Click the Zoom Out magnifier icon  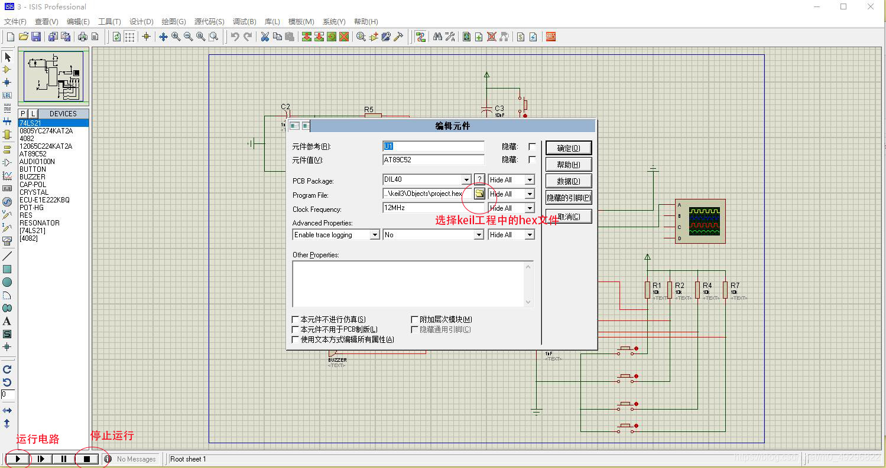188,37
